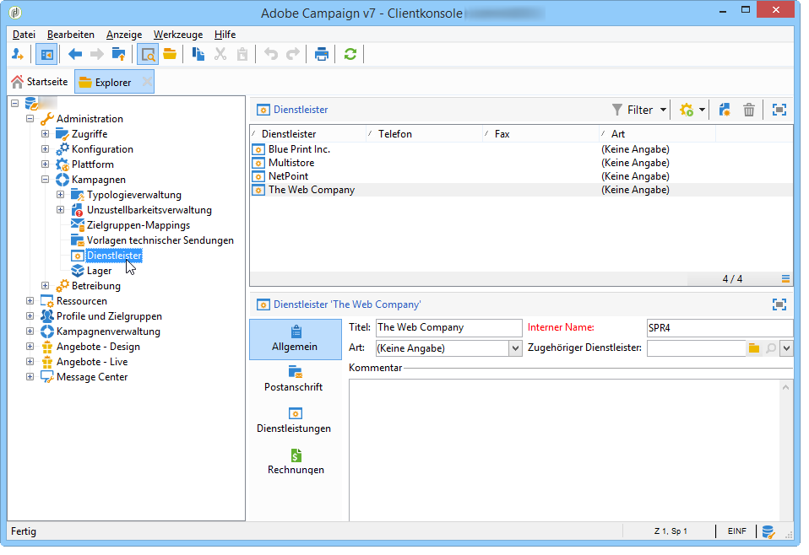The width and height of the screenshot is (809, 555).
Task: Expand the Zugriffe tree node
Action: click(45, 133)
